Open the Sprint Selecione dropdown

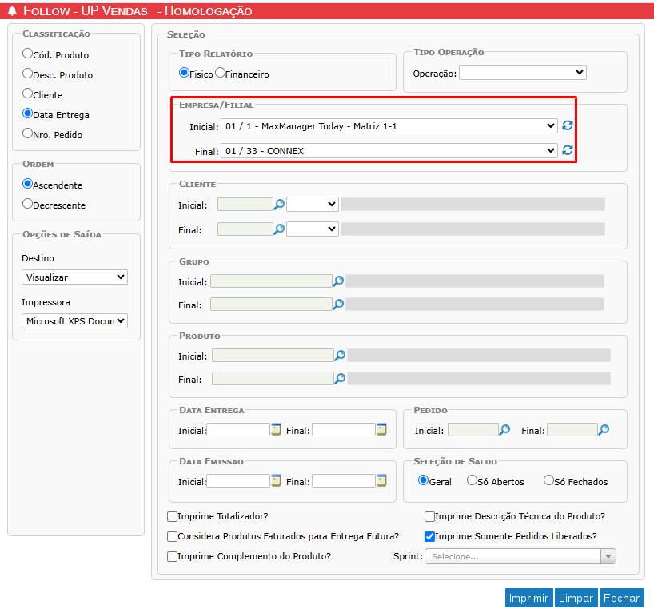pos(520,556)
